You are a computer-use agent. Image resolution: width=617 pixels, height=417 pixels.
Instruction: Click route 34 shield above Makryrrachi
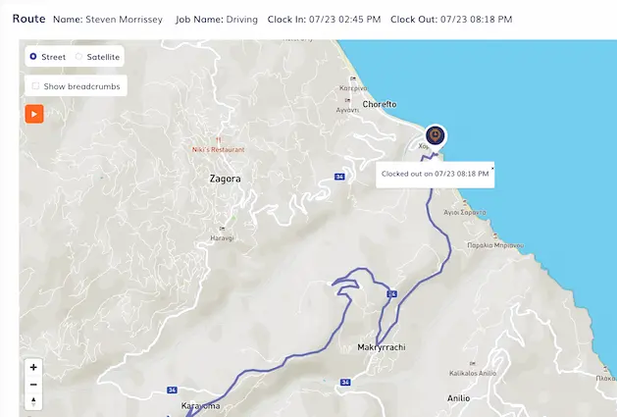391,294
